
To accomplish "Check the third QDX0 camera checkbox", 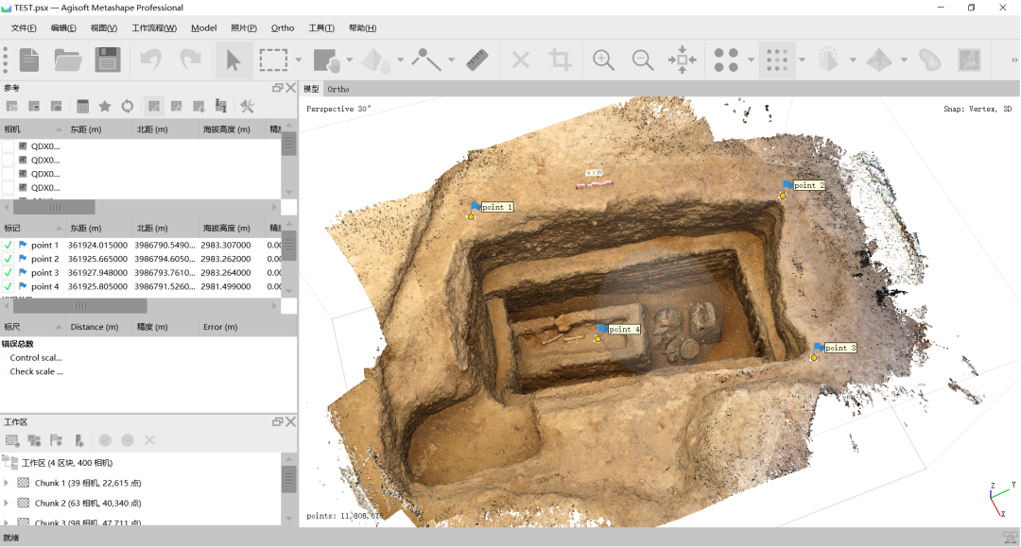I will click(8, 174).
